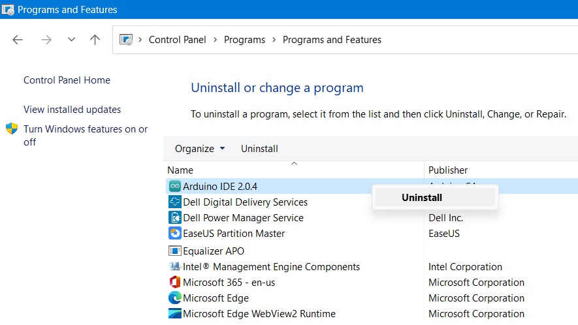
Task: Click the Microsoft 365 - en-us icon
Action: (x=175, y=283)
